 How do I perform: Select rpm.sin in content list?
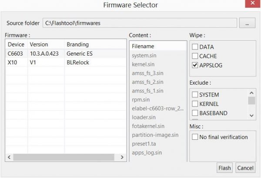pyautogui.click(x=141, y=99)
